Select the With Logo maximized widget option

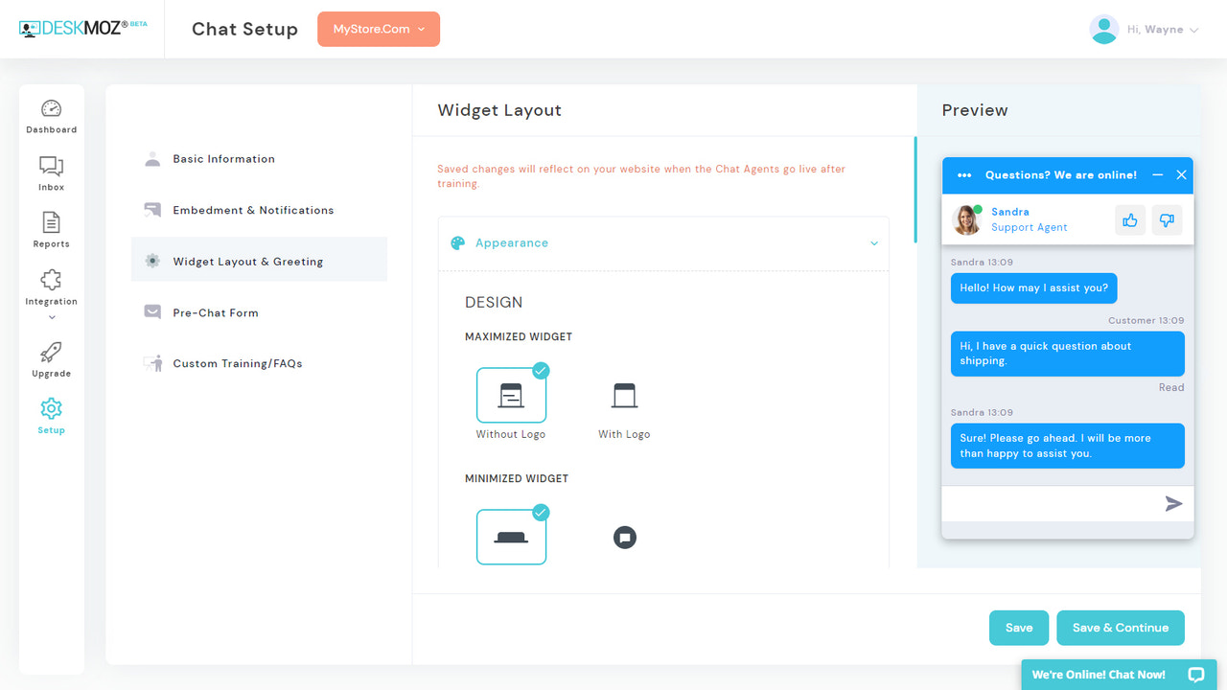click(x=624, y=395)
